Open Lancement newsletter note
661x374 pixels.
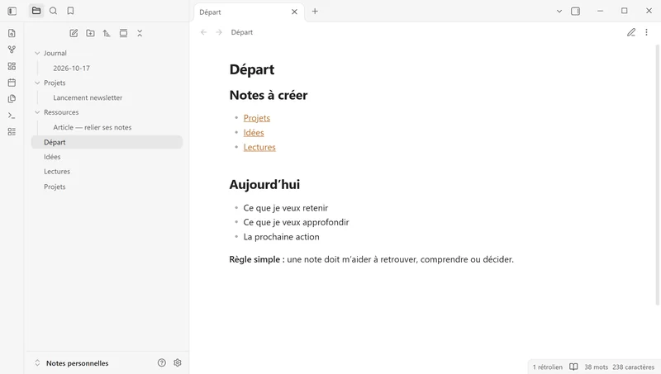88,97
